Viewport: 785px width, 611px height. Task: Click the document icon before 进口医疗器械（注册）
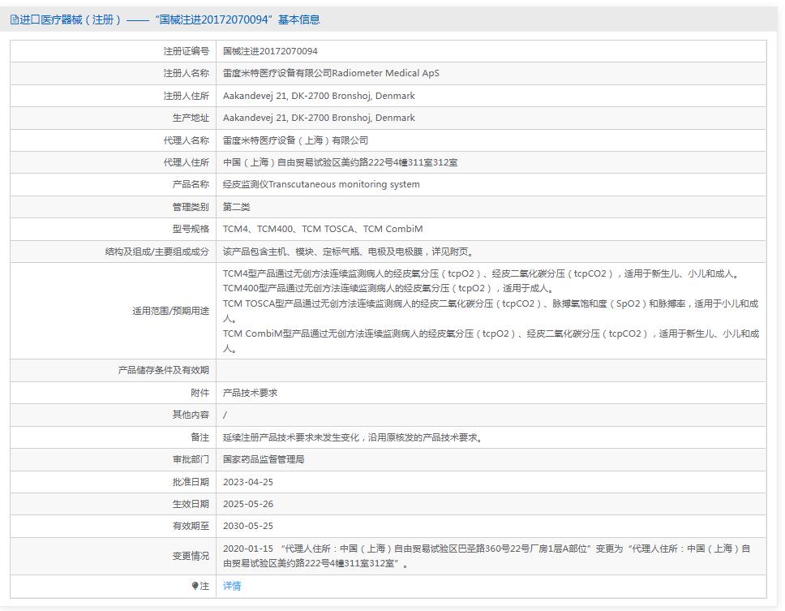click(13, 19)
